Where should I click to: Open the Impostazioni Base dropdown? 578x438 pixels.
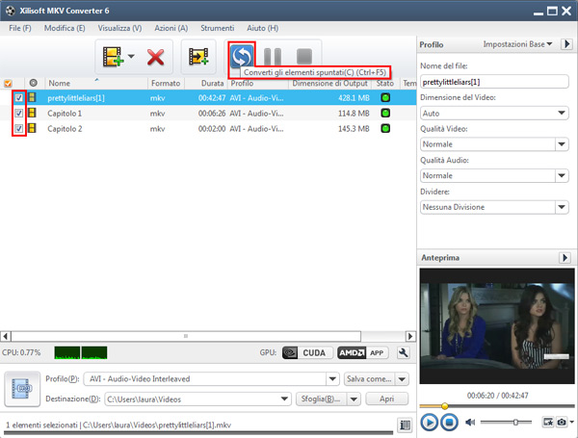point(517,44)
